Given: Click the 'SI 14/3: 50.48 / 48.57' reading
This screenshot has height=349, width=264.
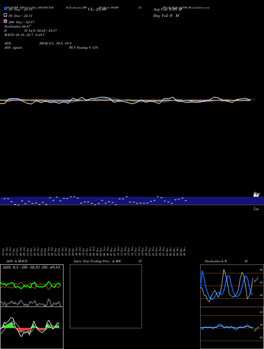Looking at the screenshot, I should point(41,31).
